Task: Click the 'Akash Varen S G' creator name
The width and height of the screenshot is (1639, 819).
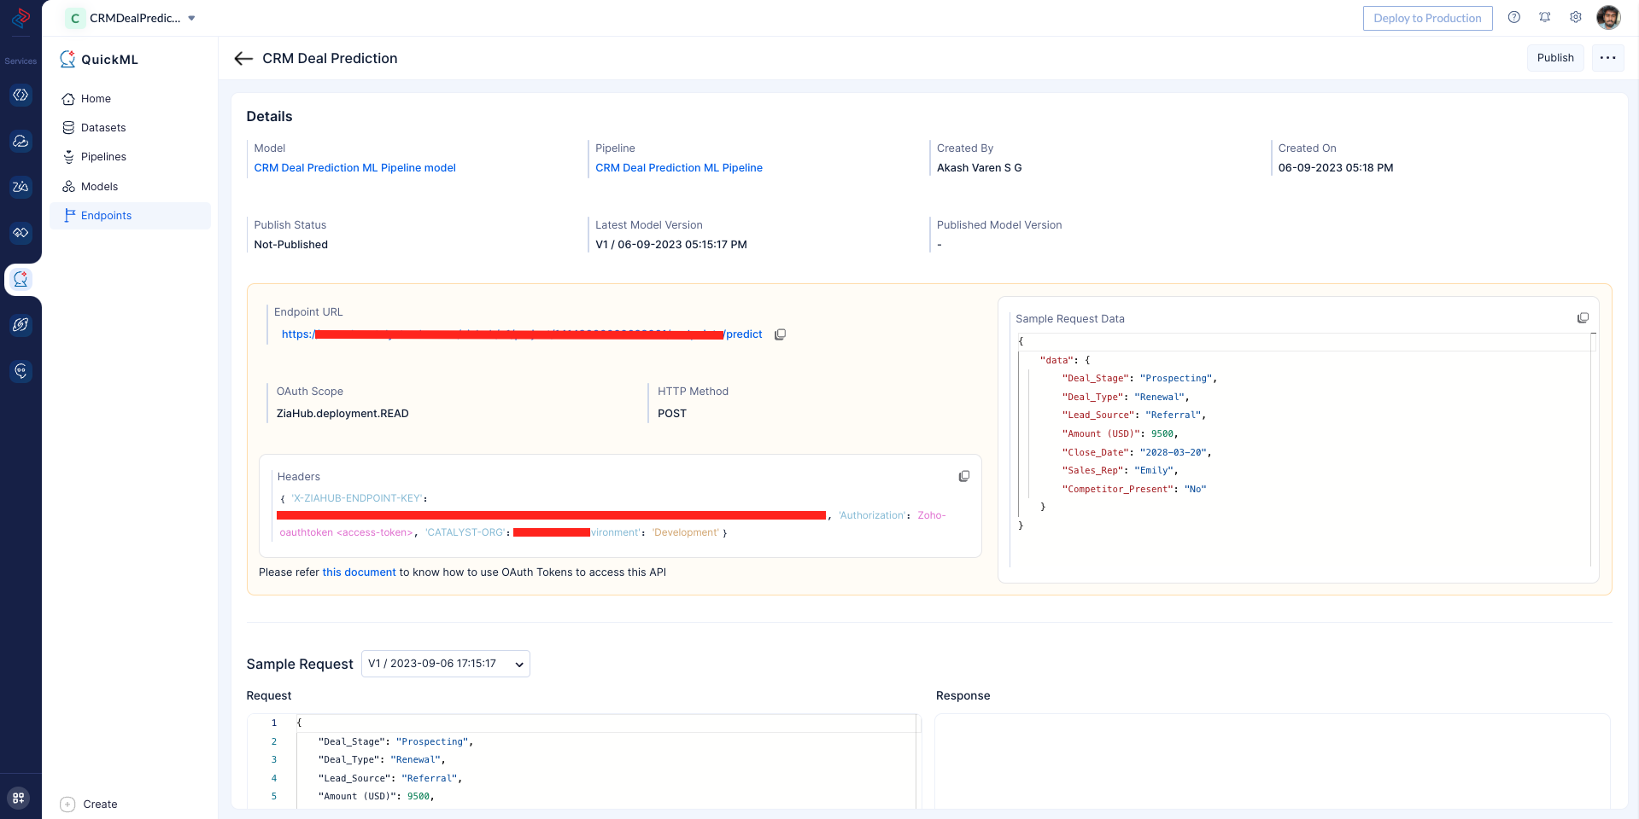Action: pyautogui.click(x=979, y=168)
